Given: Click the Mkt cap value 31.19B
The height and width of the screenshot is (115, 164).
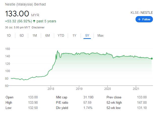Looking at the screenshot, I should coord(88,97).
